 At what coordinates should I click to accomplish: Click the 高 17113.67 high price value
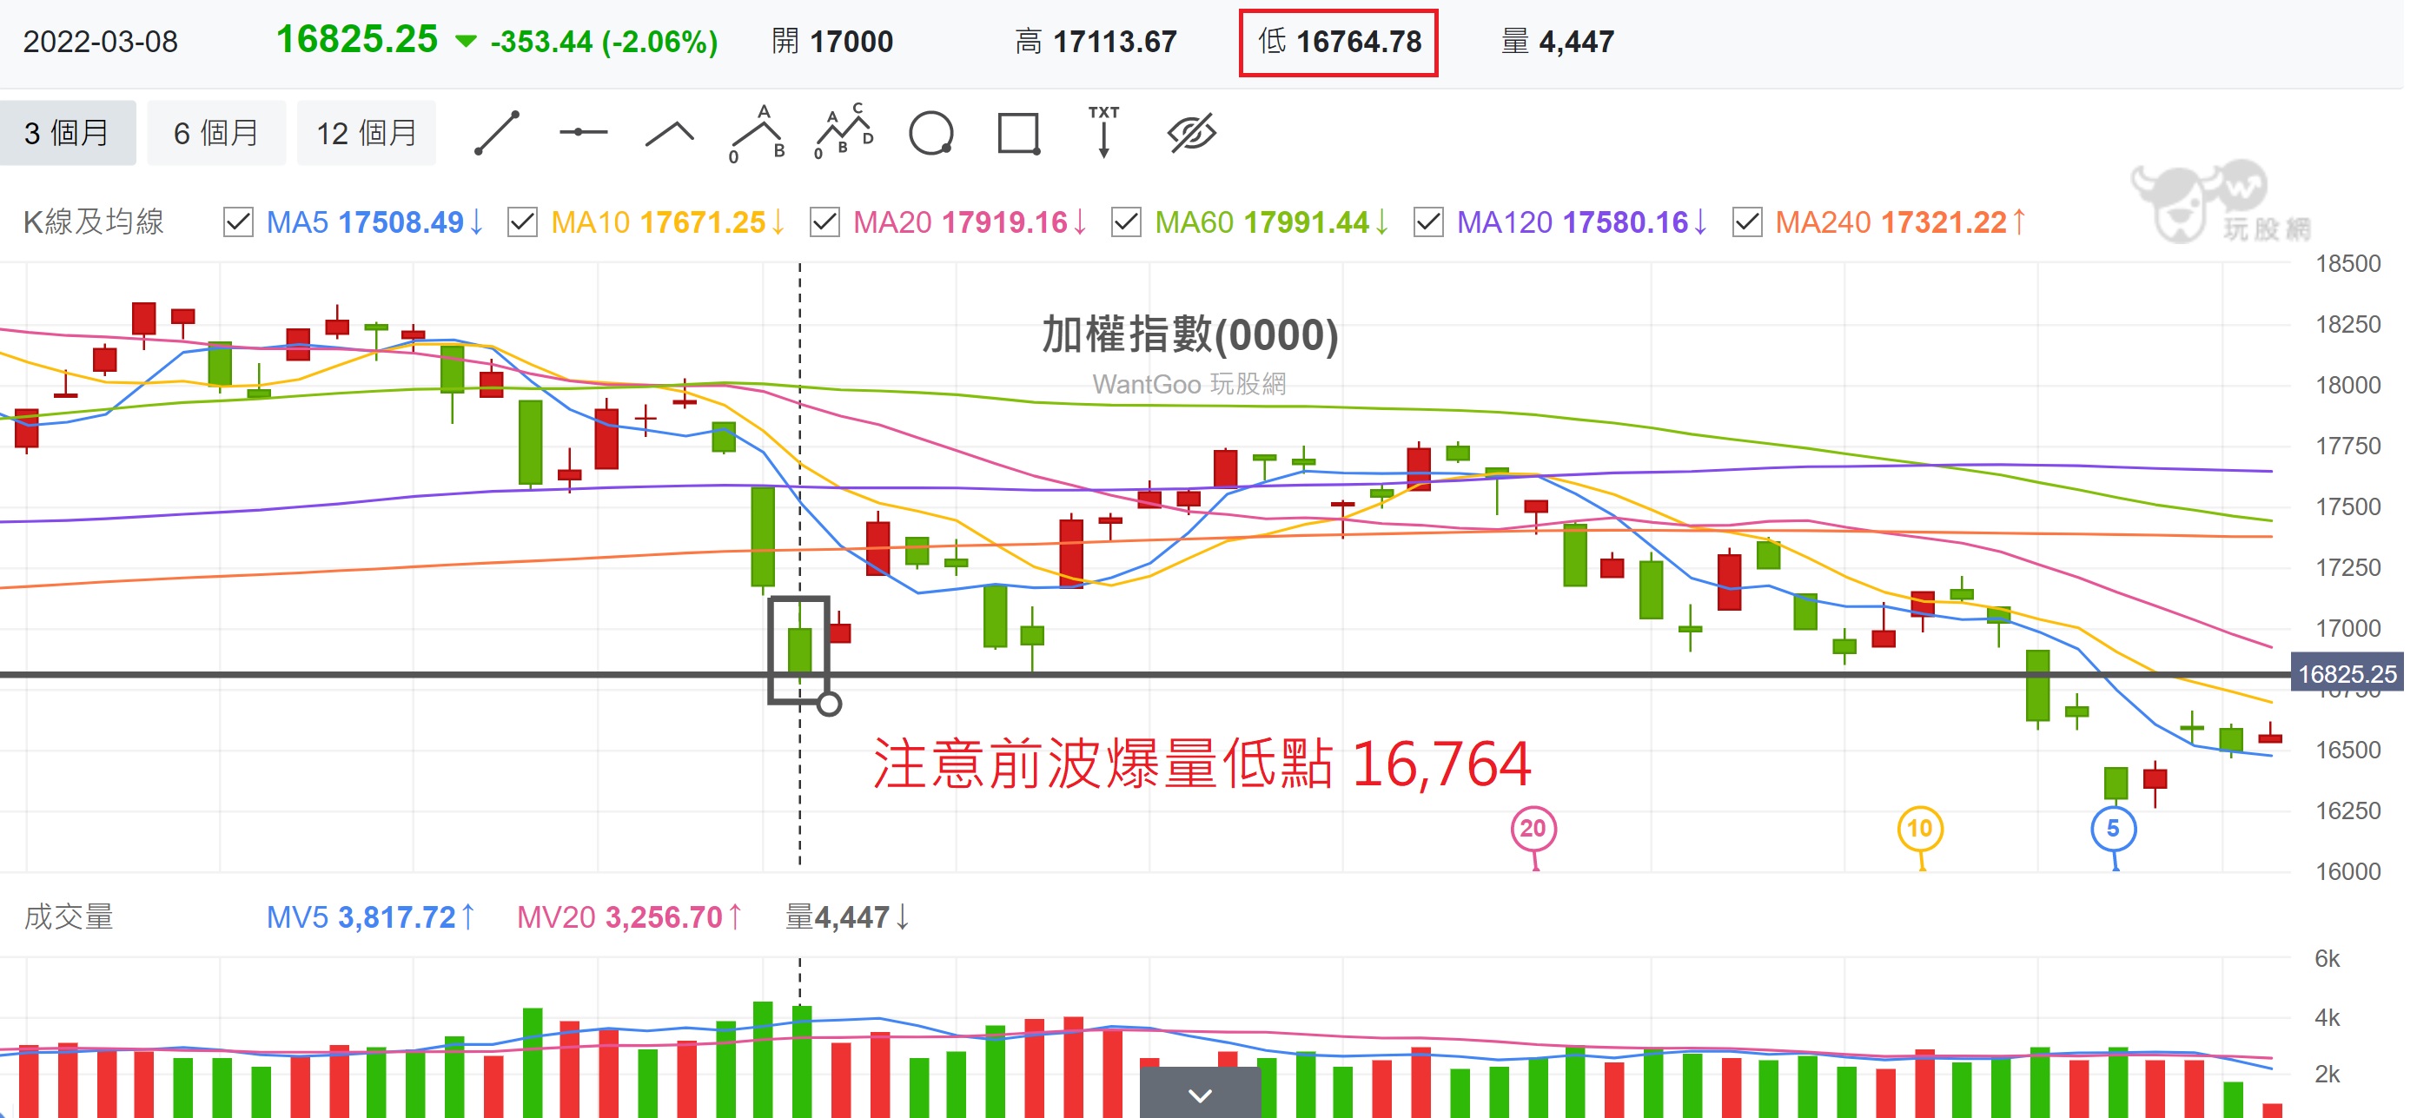coord(1095,43)
